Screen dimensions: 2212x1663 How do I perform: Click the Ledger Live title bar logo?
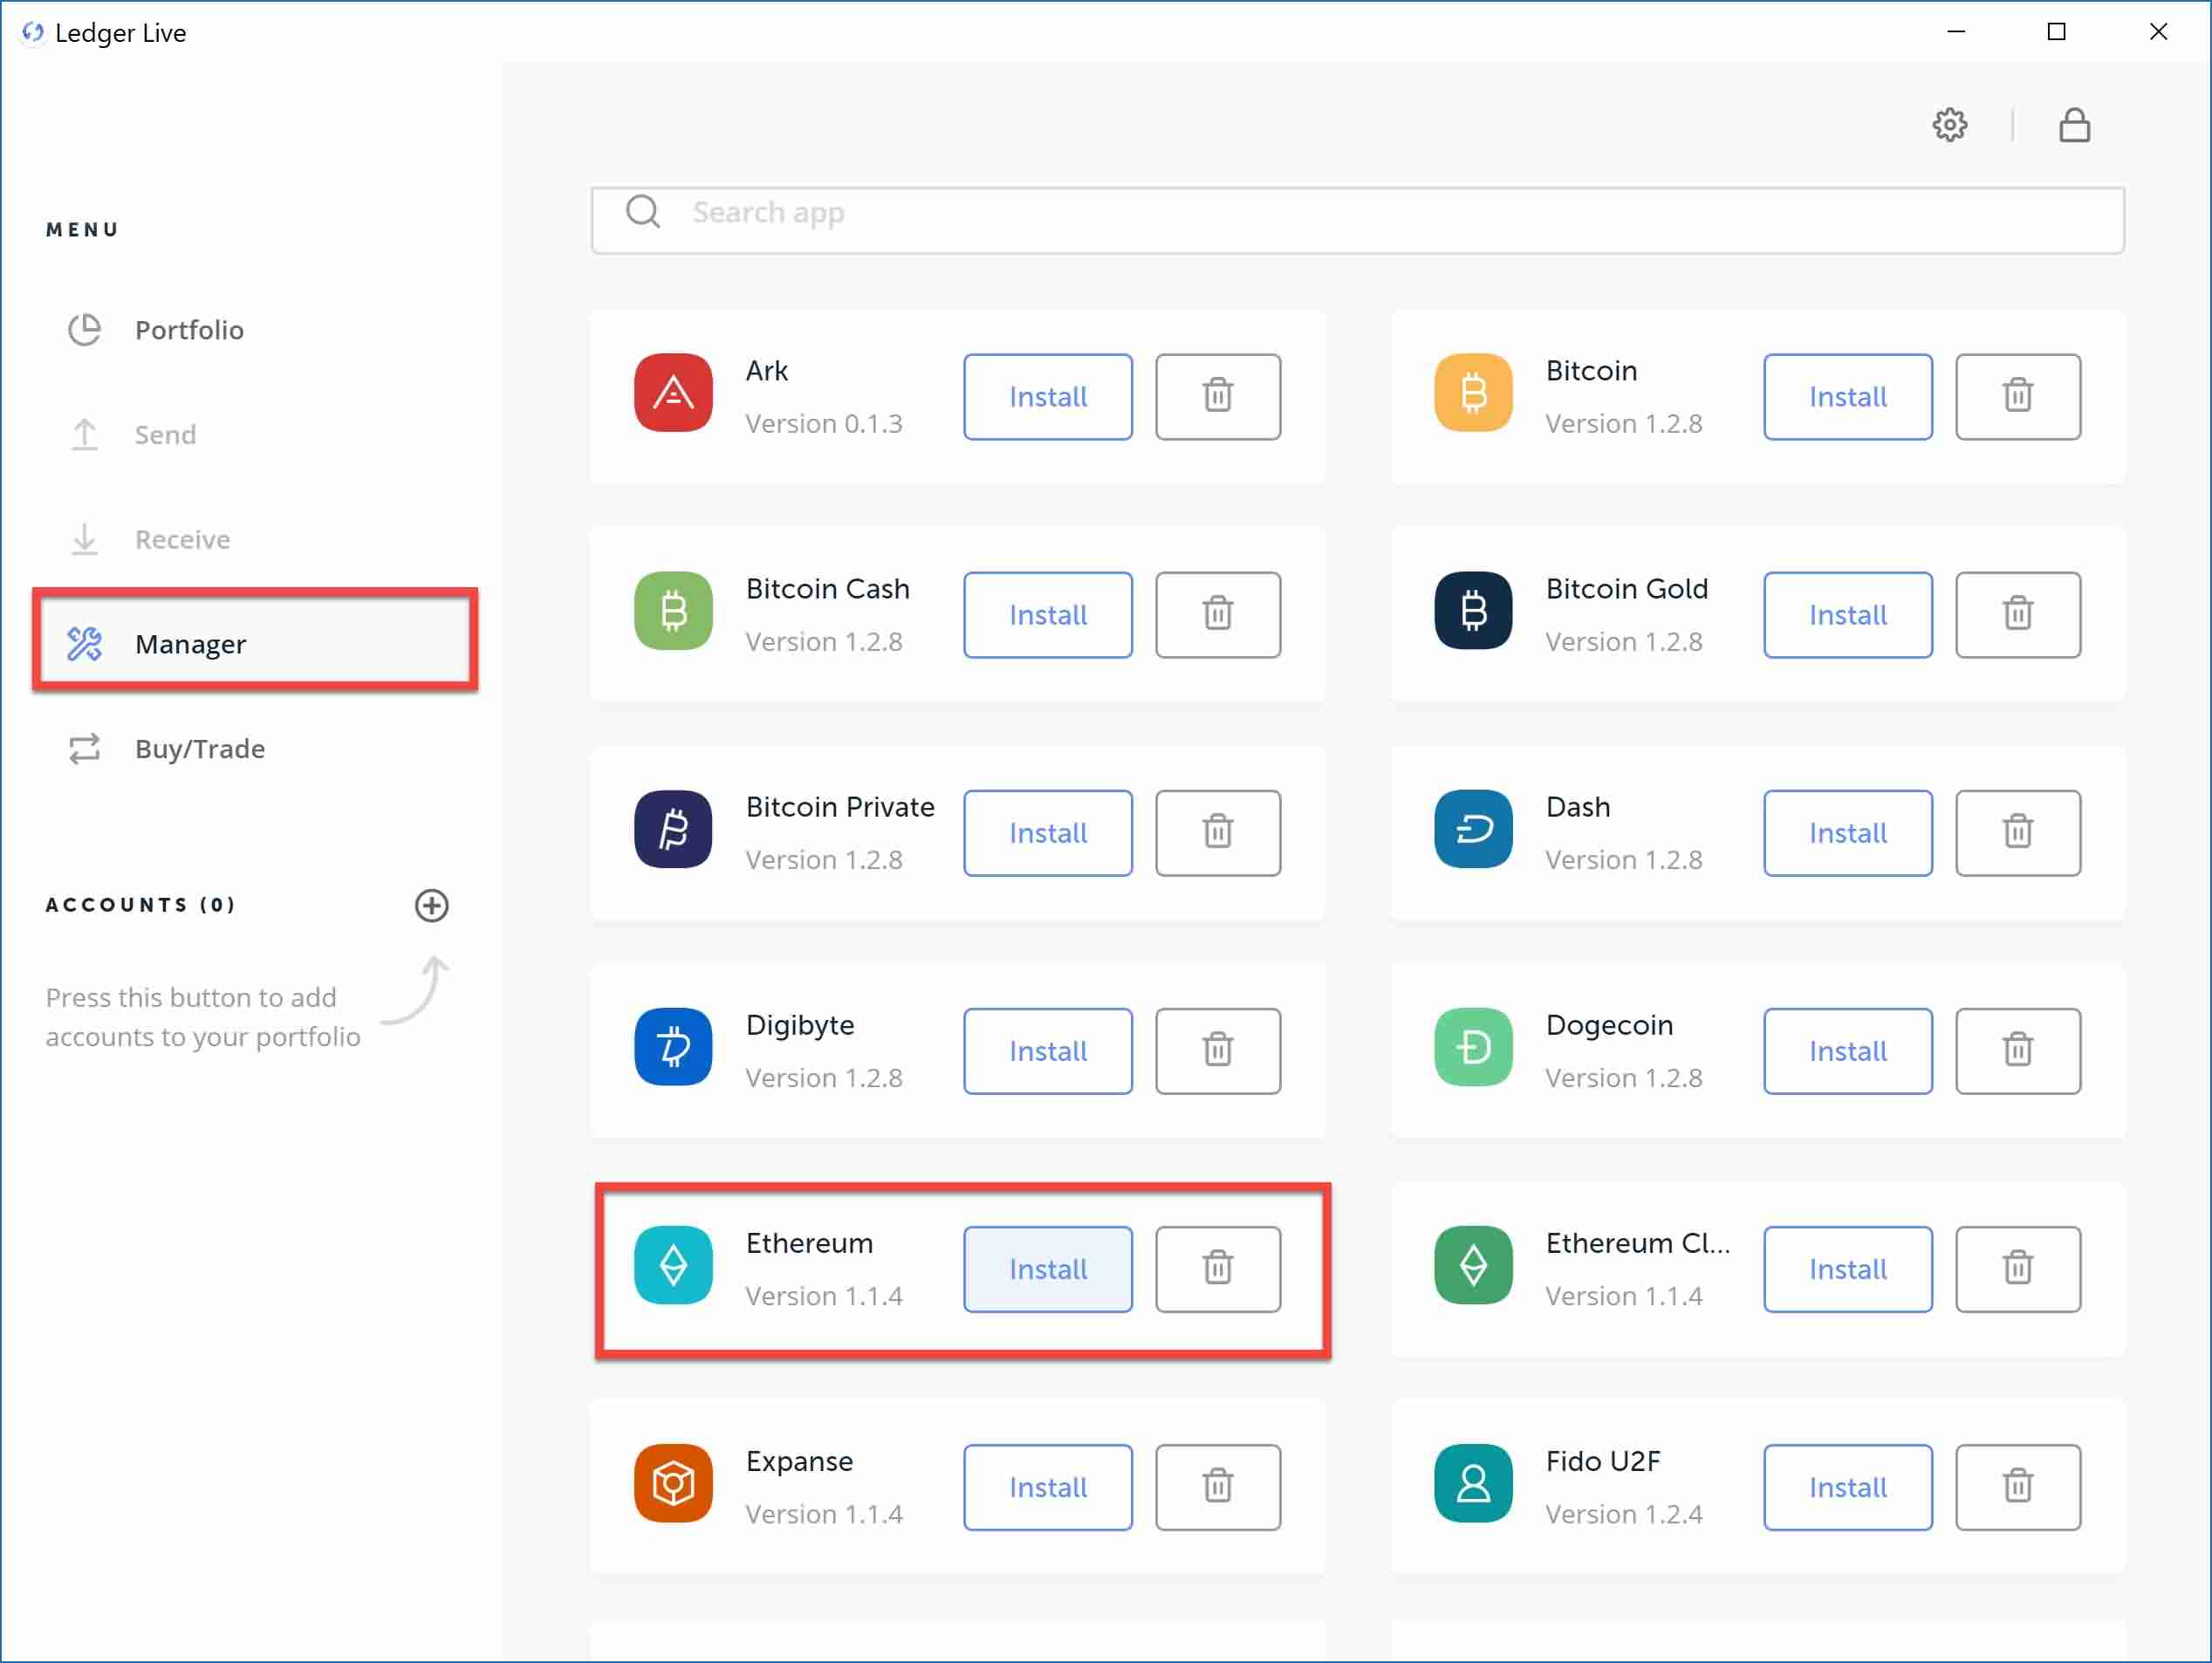[32, 32]
